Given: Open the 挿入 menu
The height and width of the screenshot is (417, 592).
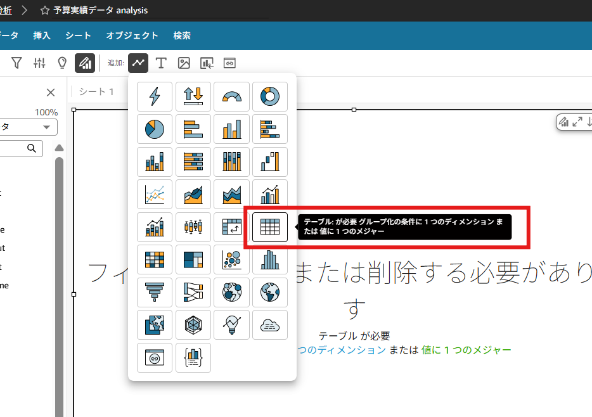Looking at the screenshot, I should pos(42,35).
